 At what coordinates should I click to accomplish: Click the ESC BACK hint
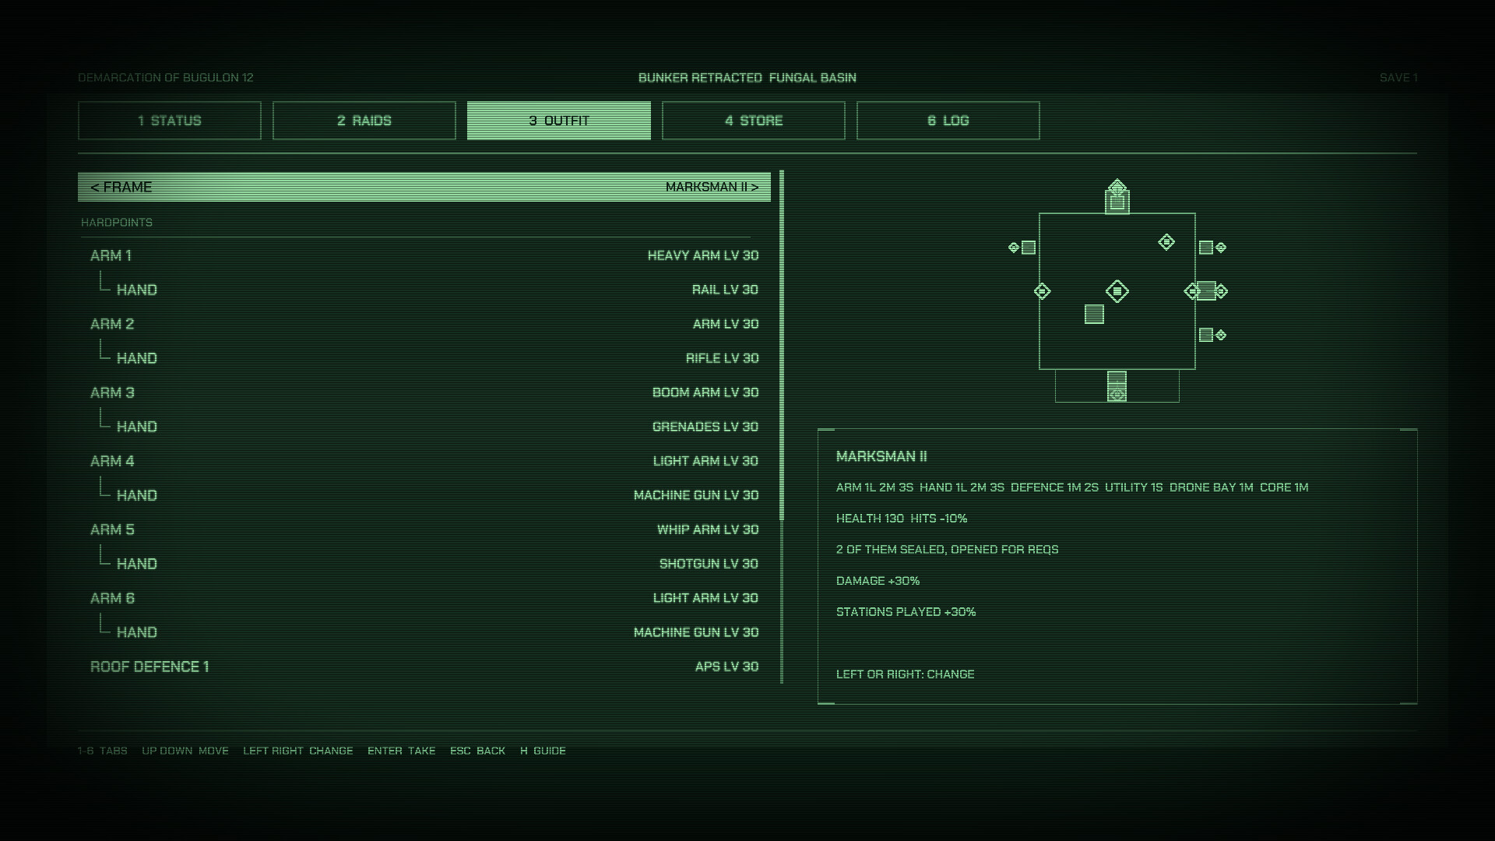(x=477, y=751)
